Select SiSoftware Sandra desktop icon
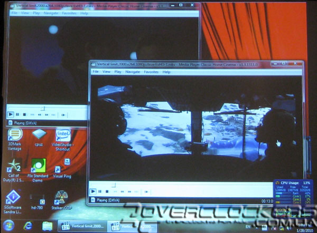 click(x=13, y=201)
